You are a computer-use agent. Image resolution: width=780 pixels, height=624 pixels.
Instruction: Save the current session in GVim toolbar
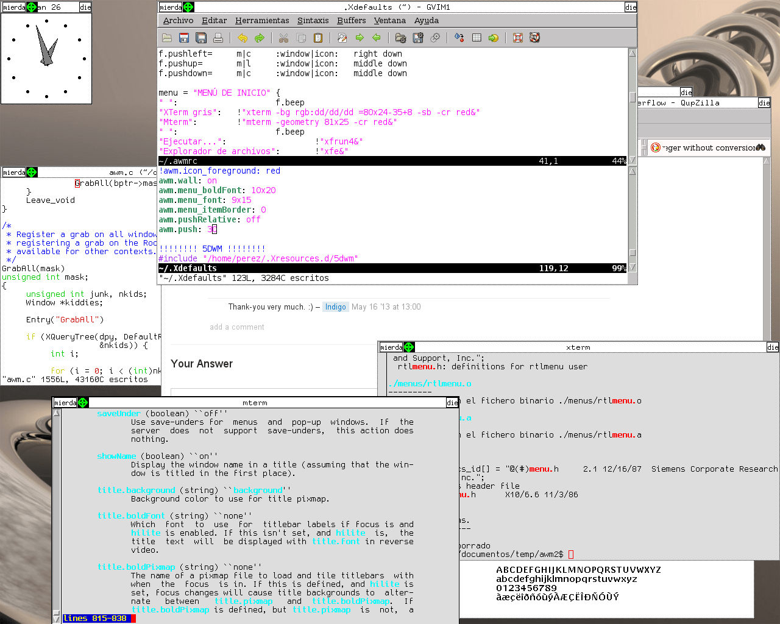click(x=418, y=38)
